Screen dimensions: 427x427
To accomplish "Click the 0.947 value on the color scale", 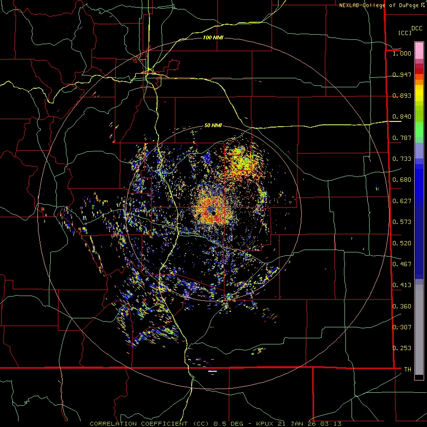I will [402, 74].
